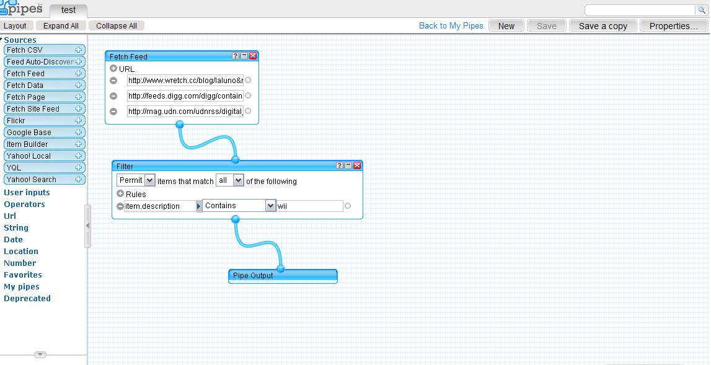Follow the Back to My Pipes link
This screenshot has width=711, height=365.
point(451,26)
